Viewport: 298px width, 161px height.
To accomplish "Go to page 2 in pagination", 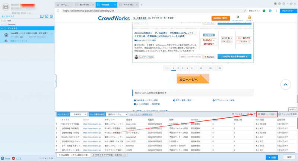I will point(178,68).
